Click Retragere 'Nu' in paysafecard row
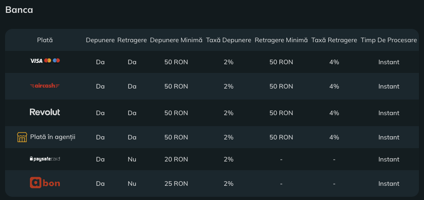The image size is (424, 200). click(x=132, y=159)
